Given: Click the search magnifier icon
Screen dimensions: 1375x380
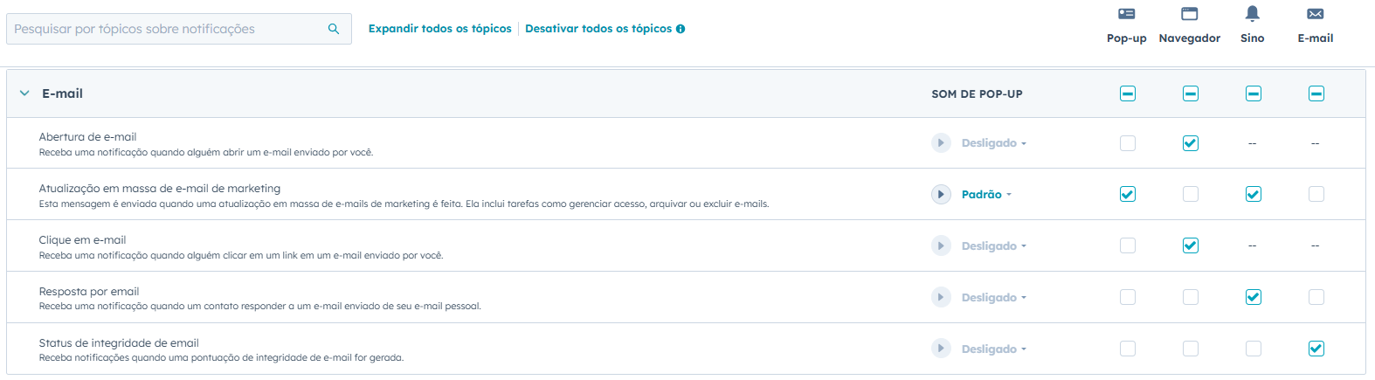Looking at the screenshot, I should pyautogui.click(x=334, y=29).
